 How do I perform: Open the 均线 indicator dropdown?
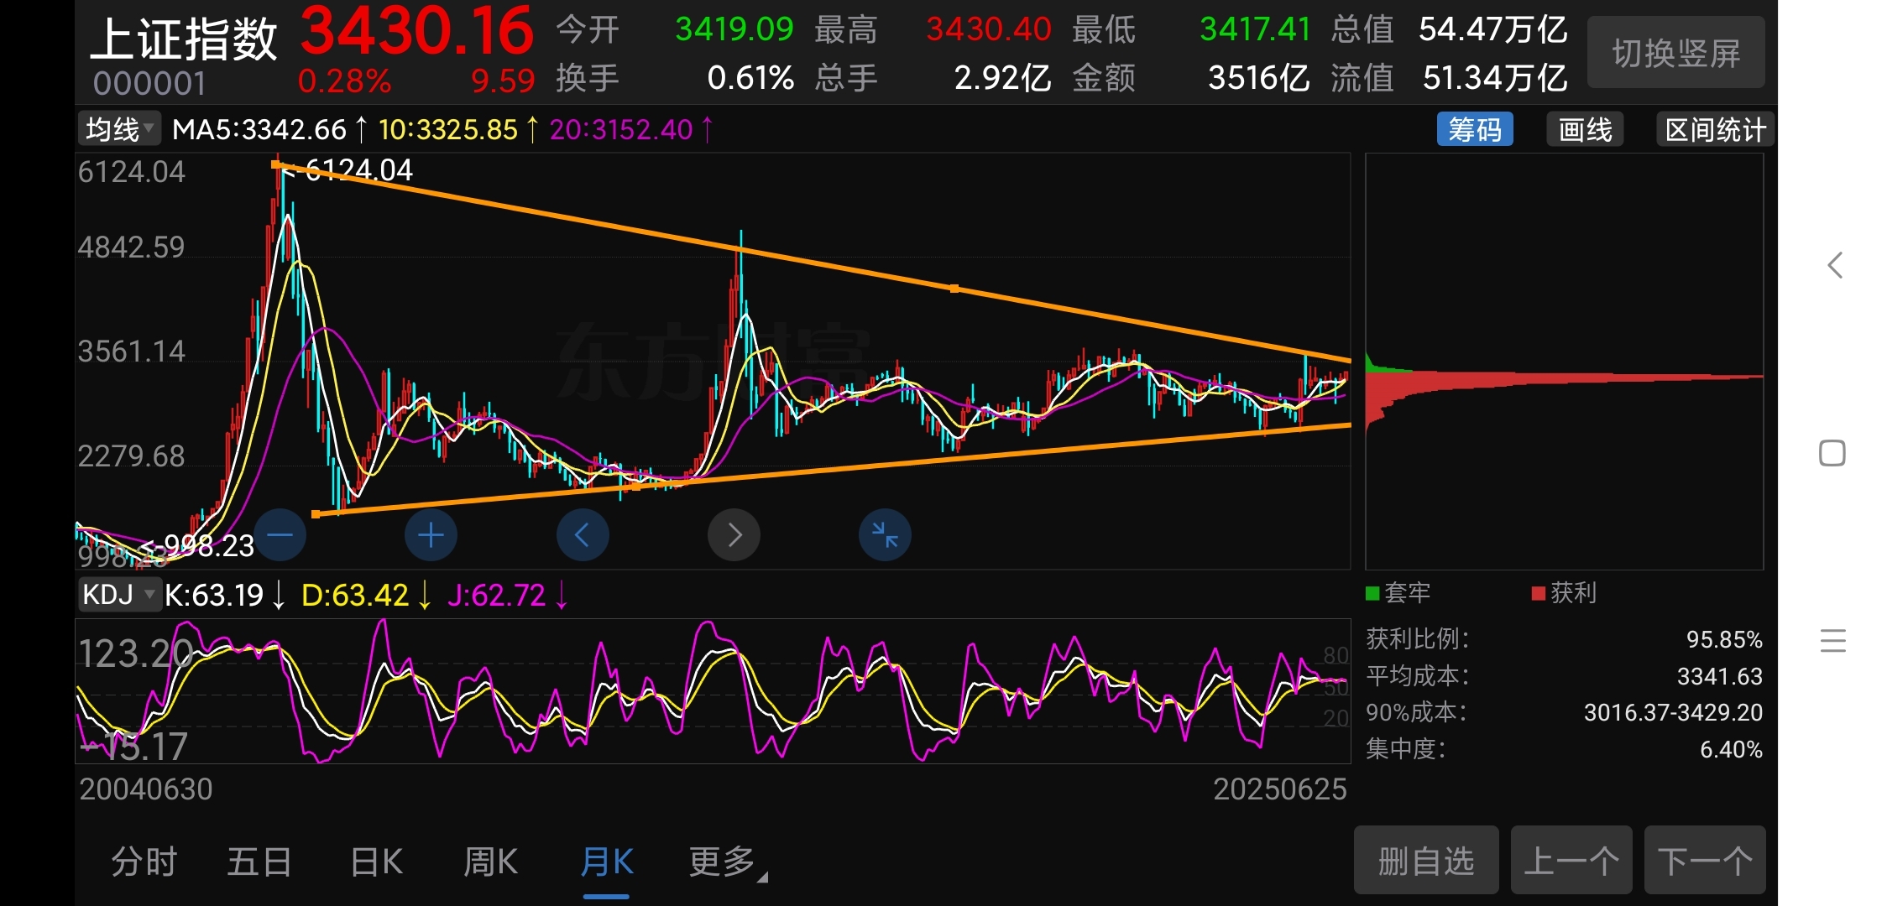click(119, 129)
